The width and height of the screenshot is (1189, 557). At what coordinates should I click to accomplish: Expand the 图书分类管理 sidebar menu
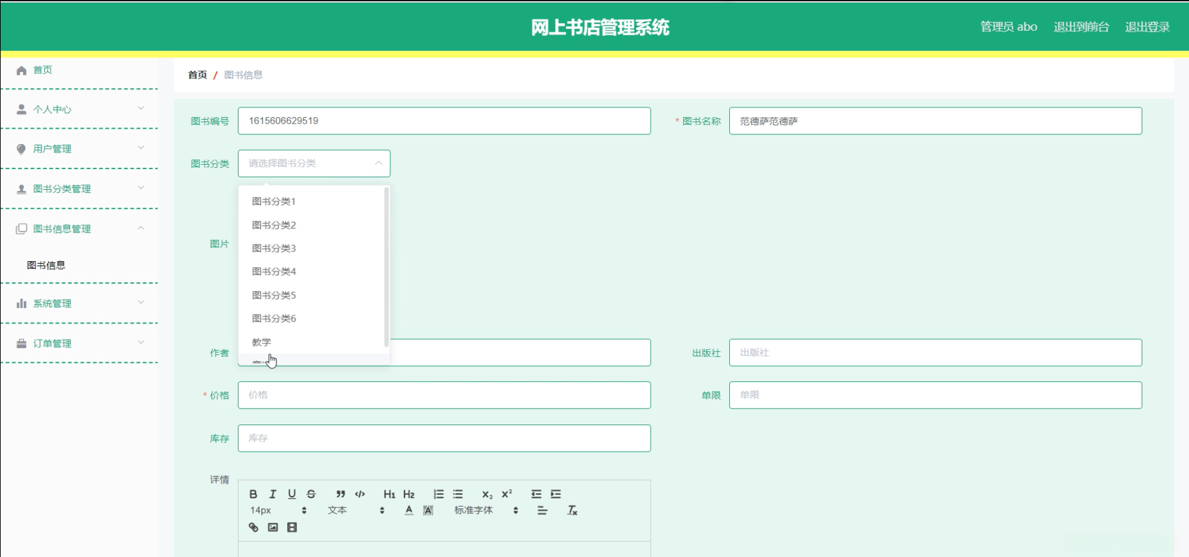[80, 188]
